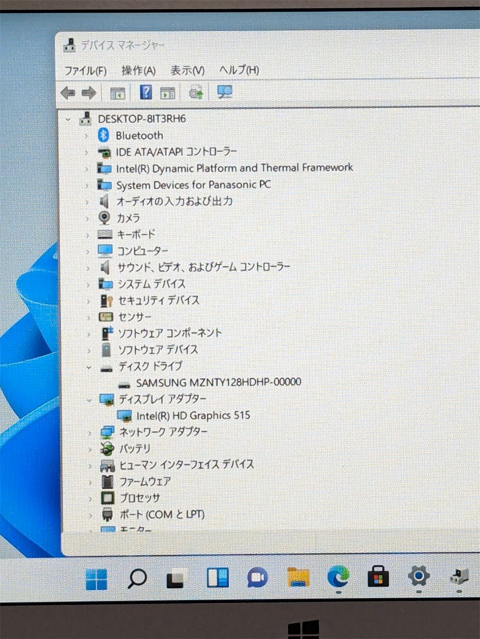Click the コンピューター monitor icon
480x639 pixels.
[105, 251]
